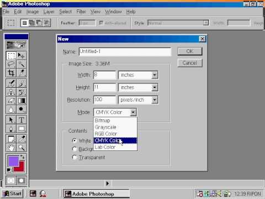The width and height of the screenshot is (265, 199).
Task: Click OK in New dialog
Action: pyautogui.click(x=190, y=51)
